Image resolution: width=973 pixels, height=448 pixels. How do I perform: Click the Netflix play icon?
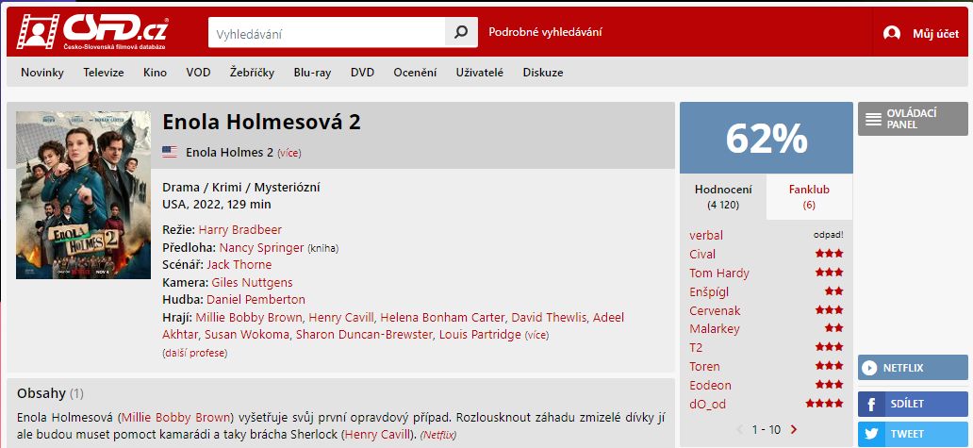click(x=870, y=368)
